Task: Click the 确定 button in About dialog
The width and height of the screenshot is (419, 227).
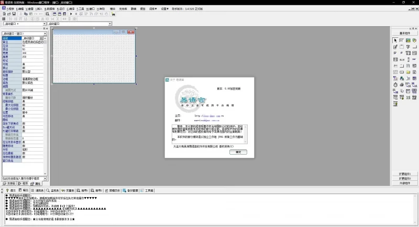Action: point(238,152)
